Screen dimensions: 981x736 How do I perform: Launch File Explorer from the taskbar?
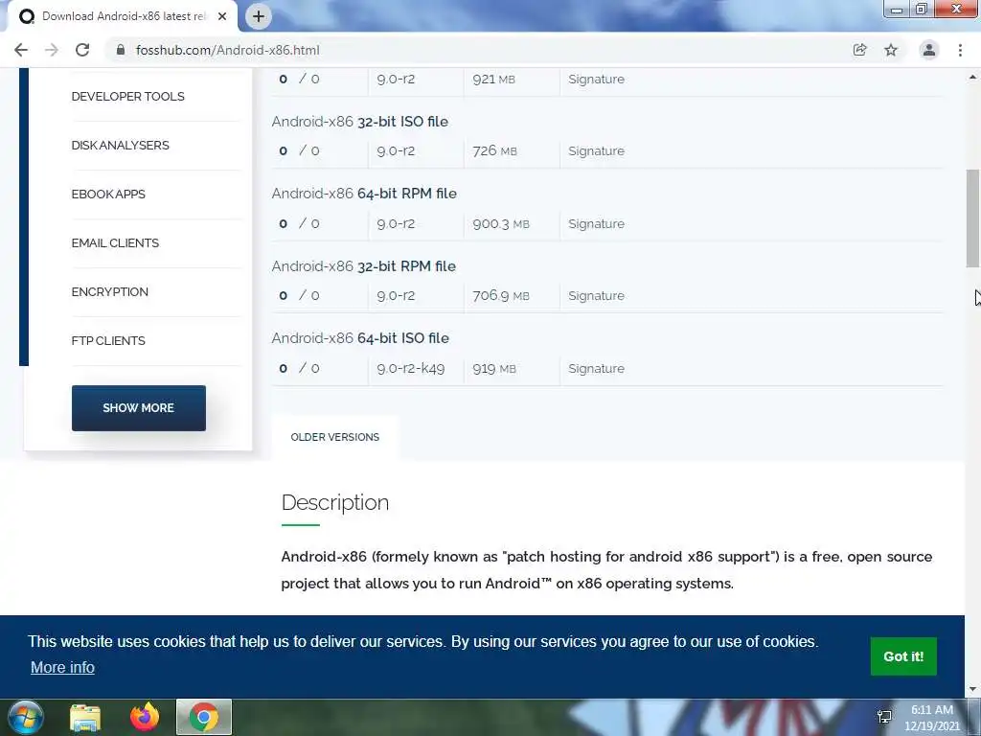[x=85, y=717]
